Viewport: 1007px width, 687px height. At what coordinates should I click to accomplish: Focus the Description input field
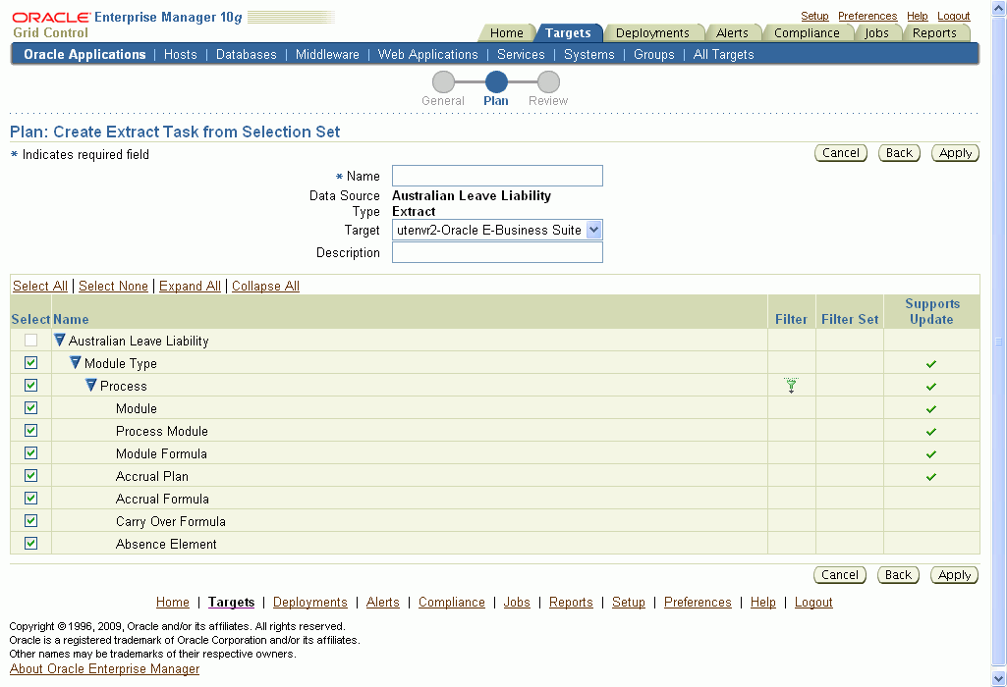point(497,252)
